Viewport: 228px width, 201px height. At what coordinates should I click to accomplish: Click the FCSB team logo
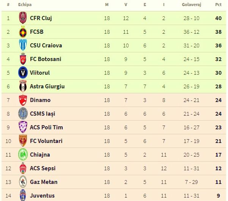pyautogui.click(x=23, y=32)
